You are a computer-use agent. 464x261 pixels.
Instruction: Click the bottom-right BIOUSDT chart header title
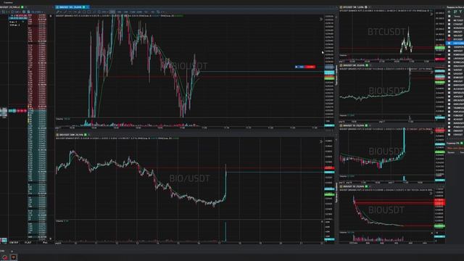tap(353, 186)
